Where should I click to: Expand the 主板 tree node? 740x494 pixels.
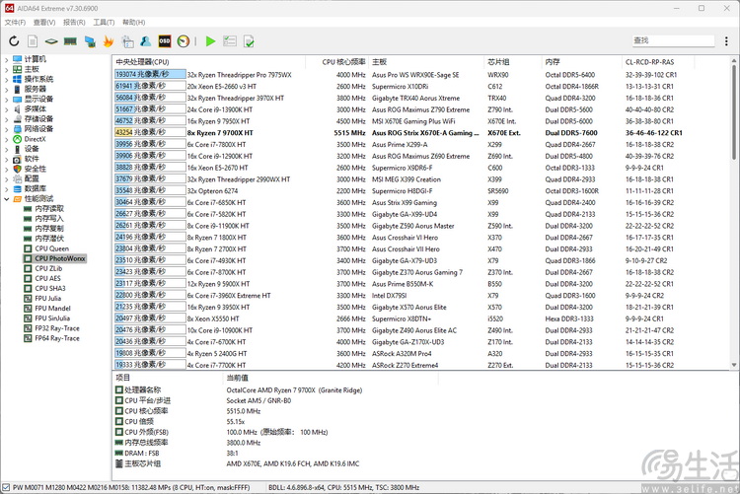(x=6, y=70)
